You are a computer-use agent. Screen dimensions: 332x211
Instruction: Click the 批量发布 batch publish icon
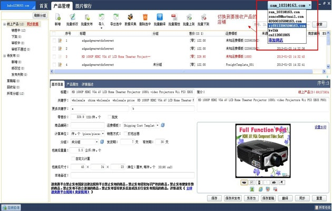click(x=87, y=17)
